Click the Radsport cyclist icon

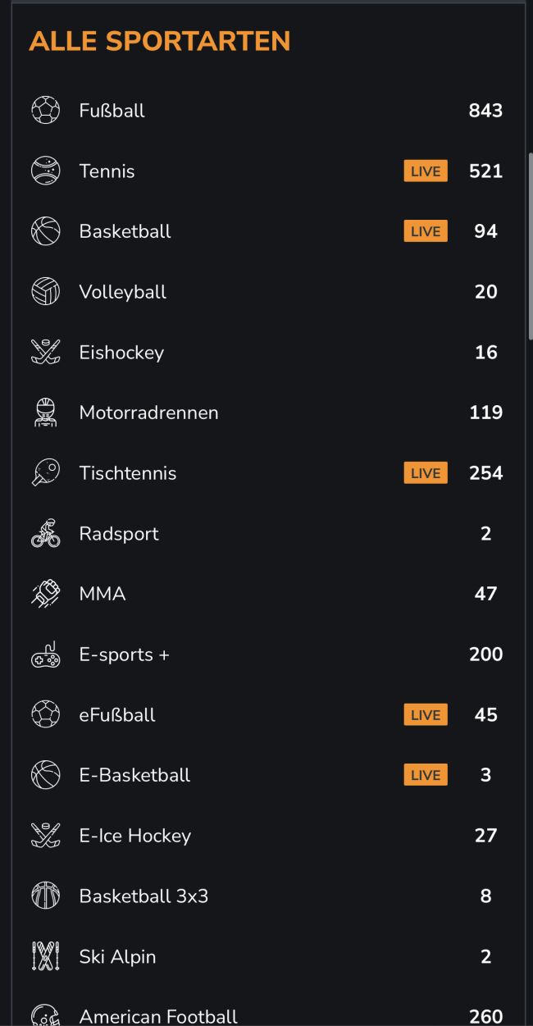point(45,534)
